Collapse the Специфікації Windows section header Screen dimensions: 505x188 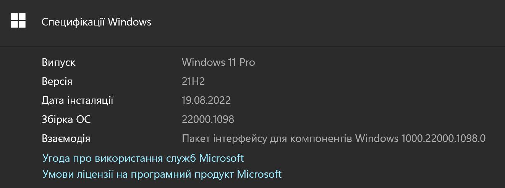click(96, 22)
